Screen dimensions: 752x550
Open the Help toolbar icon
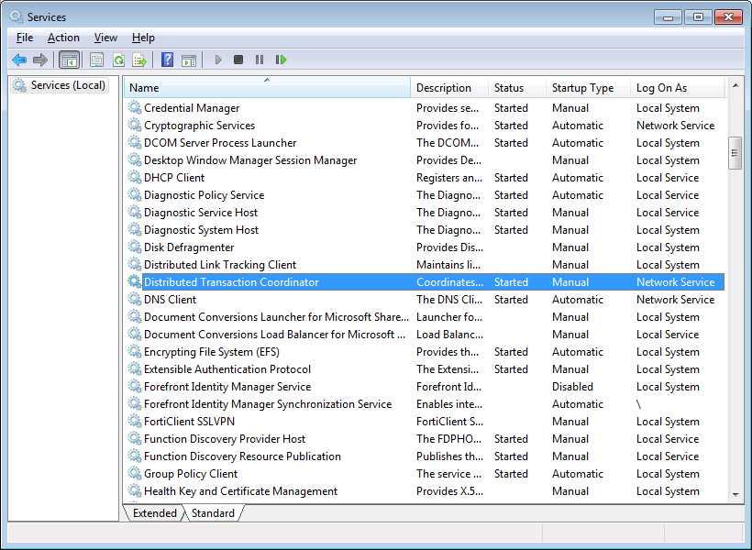[x=168, y=60]
